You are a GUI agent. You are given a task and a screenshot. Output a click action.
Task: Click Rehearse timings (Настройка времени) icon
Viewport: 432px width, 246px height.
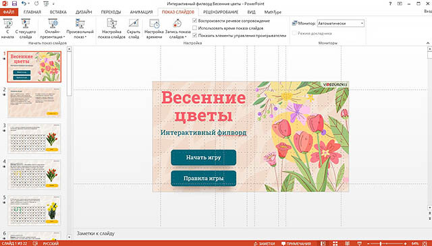[x=154, y=24]
